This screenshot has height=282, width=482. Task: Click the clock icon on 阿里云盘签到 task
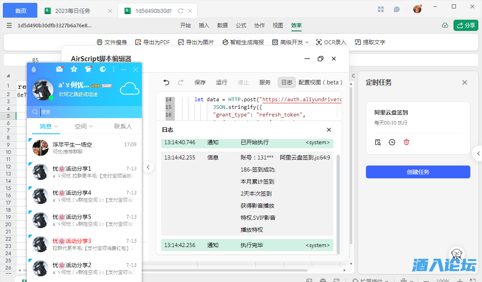[392, 142]
